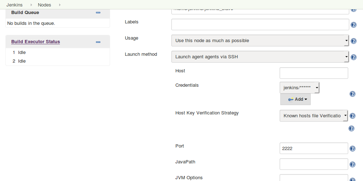
Task: Click the help icon below Host Key Verification
Action: (x=351, y=128)
